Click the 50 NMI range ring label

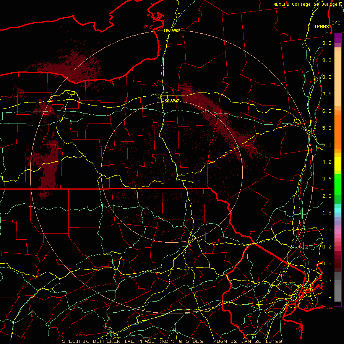click(172, 101)
